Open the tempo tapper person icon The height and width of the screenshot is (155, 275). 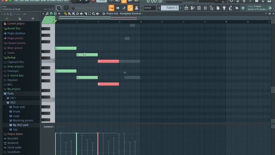coord(230,8)
